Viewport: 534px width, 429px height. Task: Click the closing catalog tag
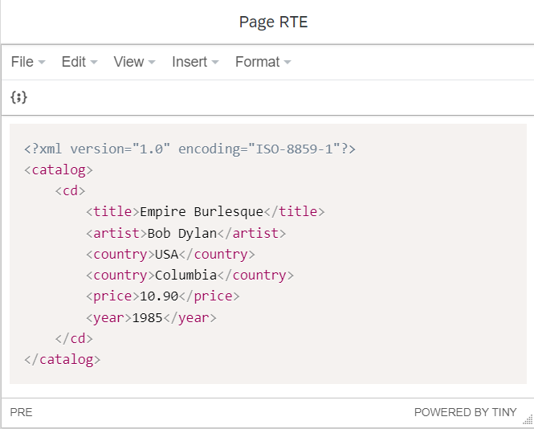(63, 359)
